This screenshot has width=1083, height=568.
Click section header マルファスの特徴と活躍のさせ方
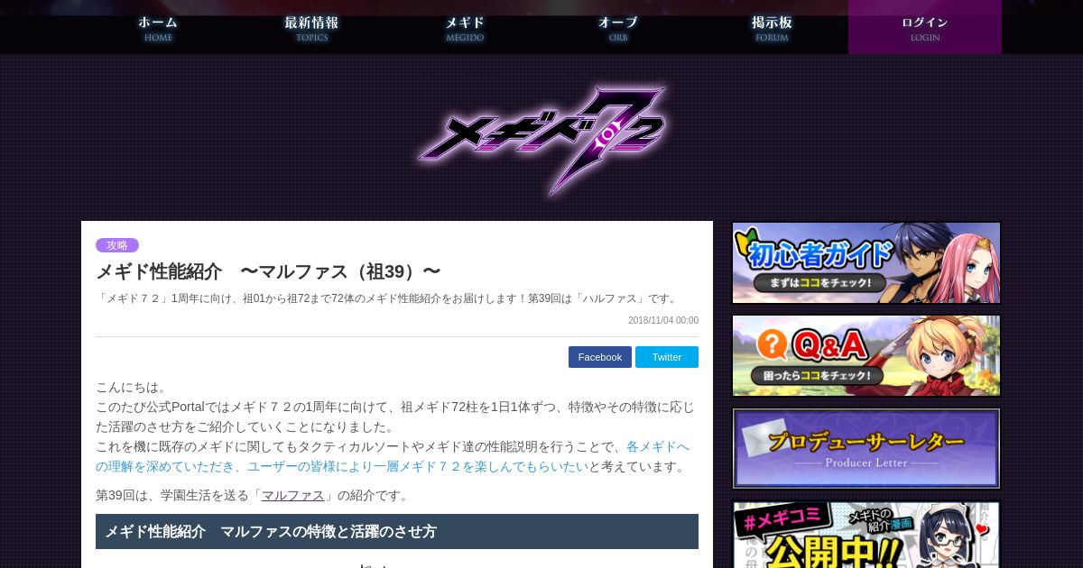[x=397, y=531]
